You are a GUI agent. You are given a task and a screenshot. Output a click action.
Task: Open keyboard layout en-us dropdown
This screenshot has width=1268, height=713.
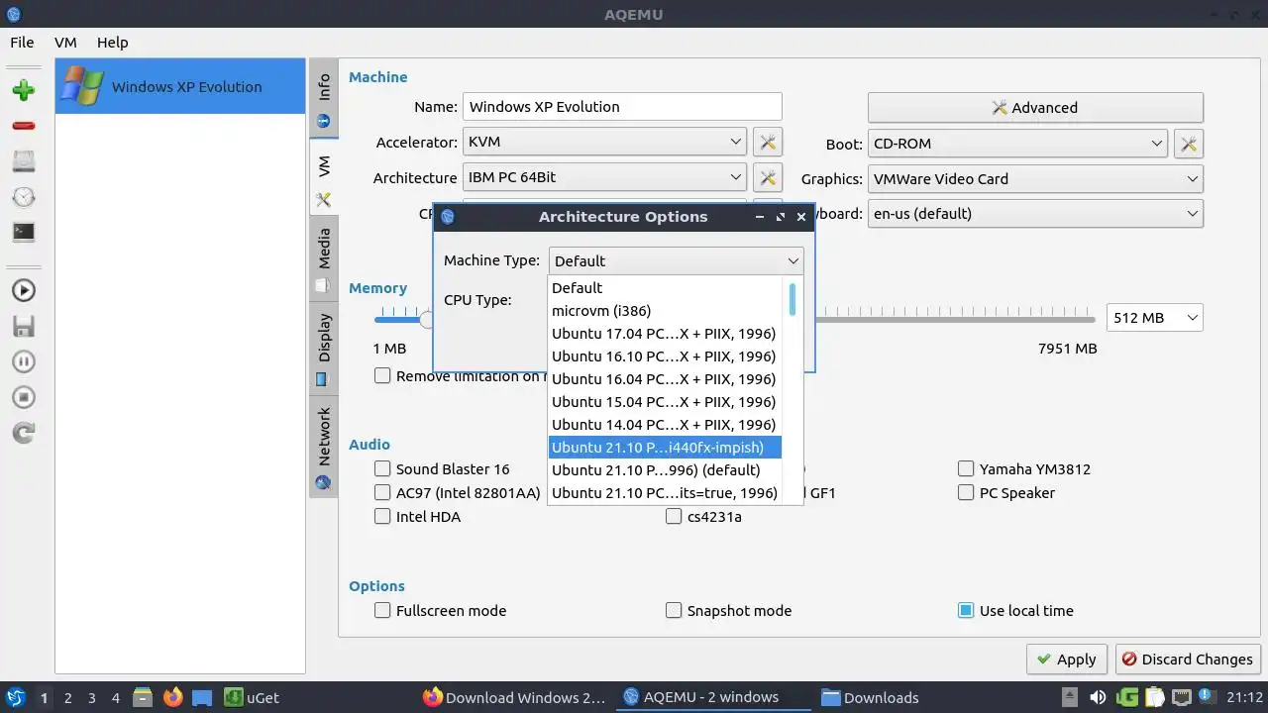1035,214
